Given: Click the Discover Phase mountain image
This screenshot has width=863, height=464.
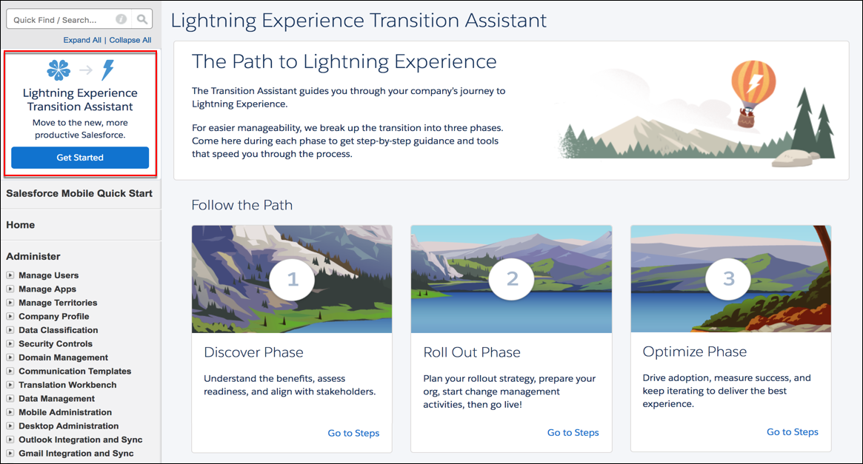Looking at the screenshot, I should pyautogui.click(x=293, y=279).
